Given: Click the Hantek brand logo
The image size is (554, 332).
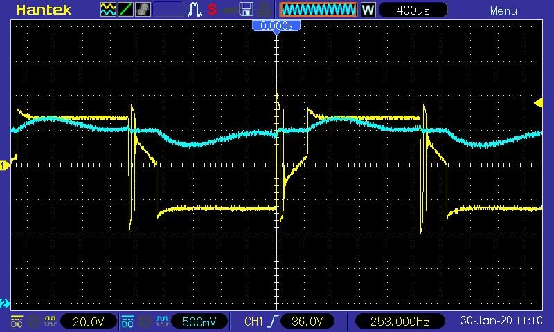Looking at the screenshot, I should click(x=44, y=10).
